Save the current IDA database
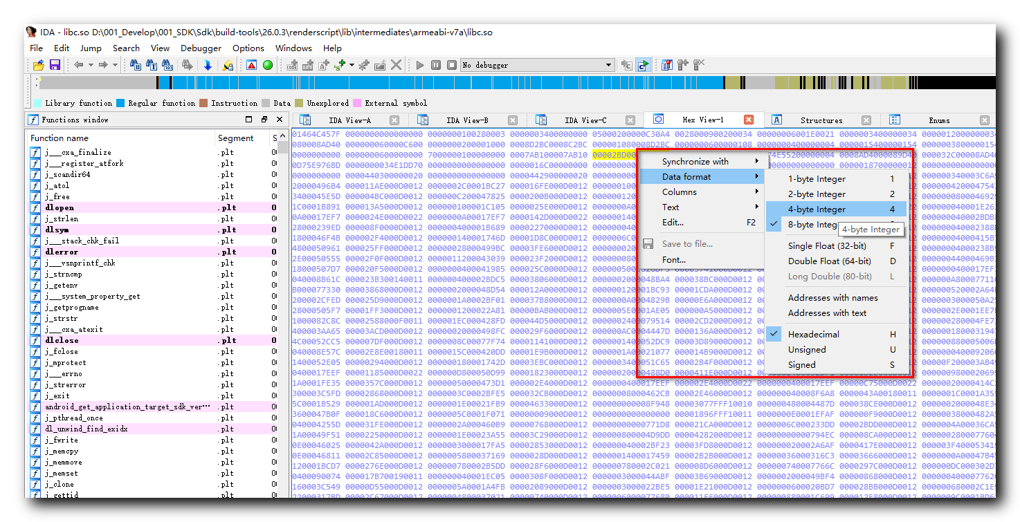The height and width of the screenshot is (522, 1020). click(x=55, y=64)
